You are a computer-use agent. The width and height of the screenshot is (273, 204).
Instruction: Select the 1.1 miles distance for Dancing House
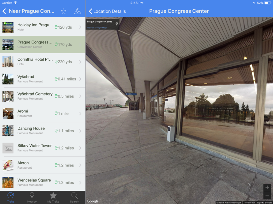click(64, 131)
